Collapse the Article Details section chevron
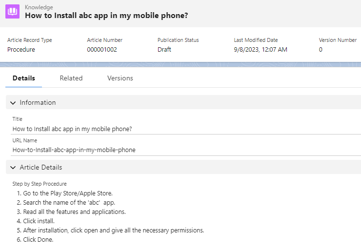Image resolution: width=361 pixels, height=250 pixels. click(13, 168)
